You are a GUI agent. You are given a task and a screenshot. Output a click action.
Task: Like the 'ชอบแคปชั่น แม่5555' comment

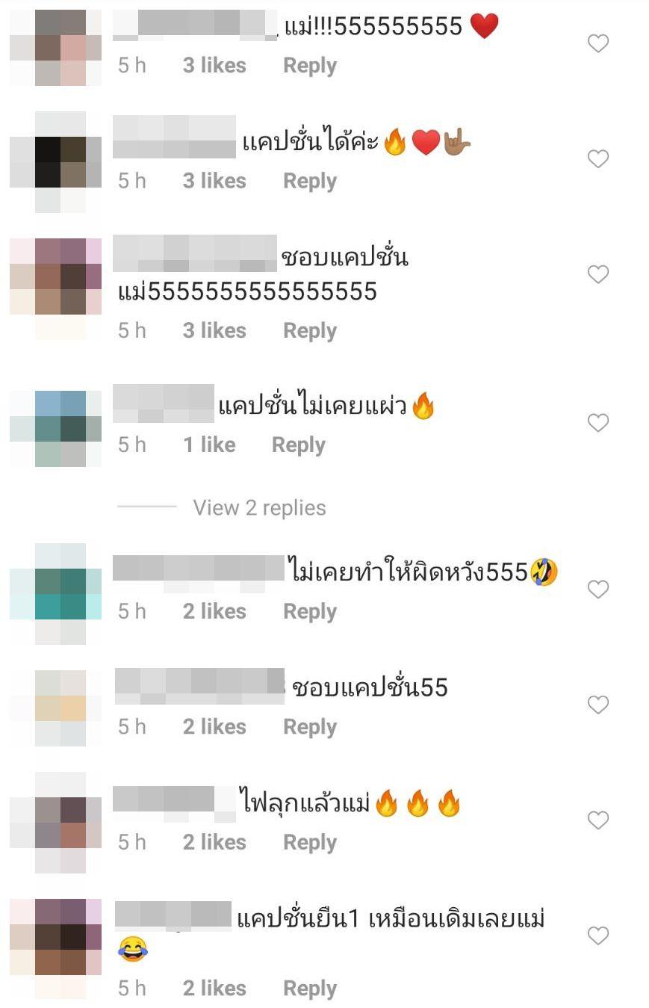tap(598, 274)
